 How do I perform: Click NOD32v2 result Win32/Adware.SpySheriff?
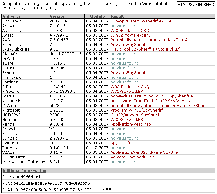136,115
